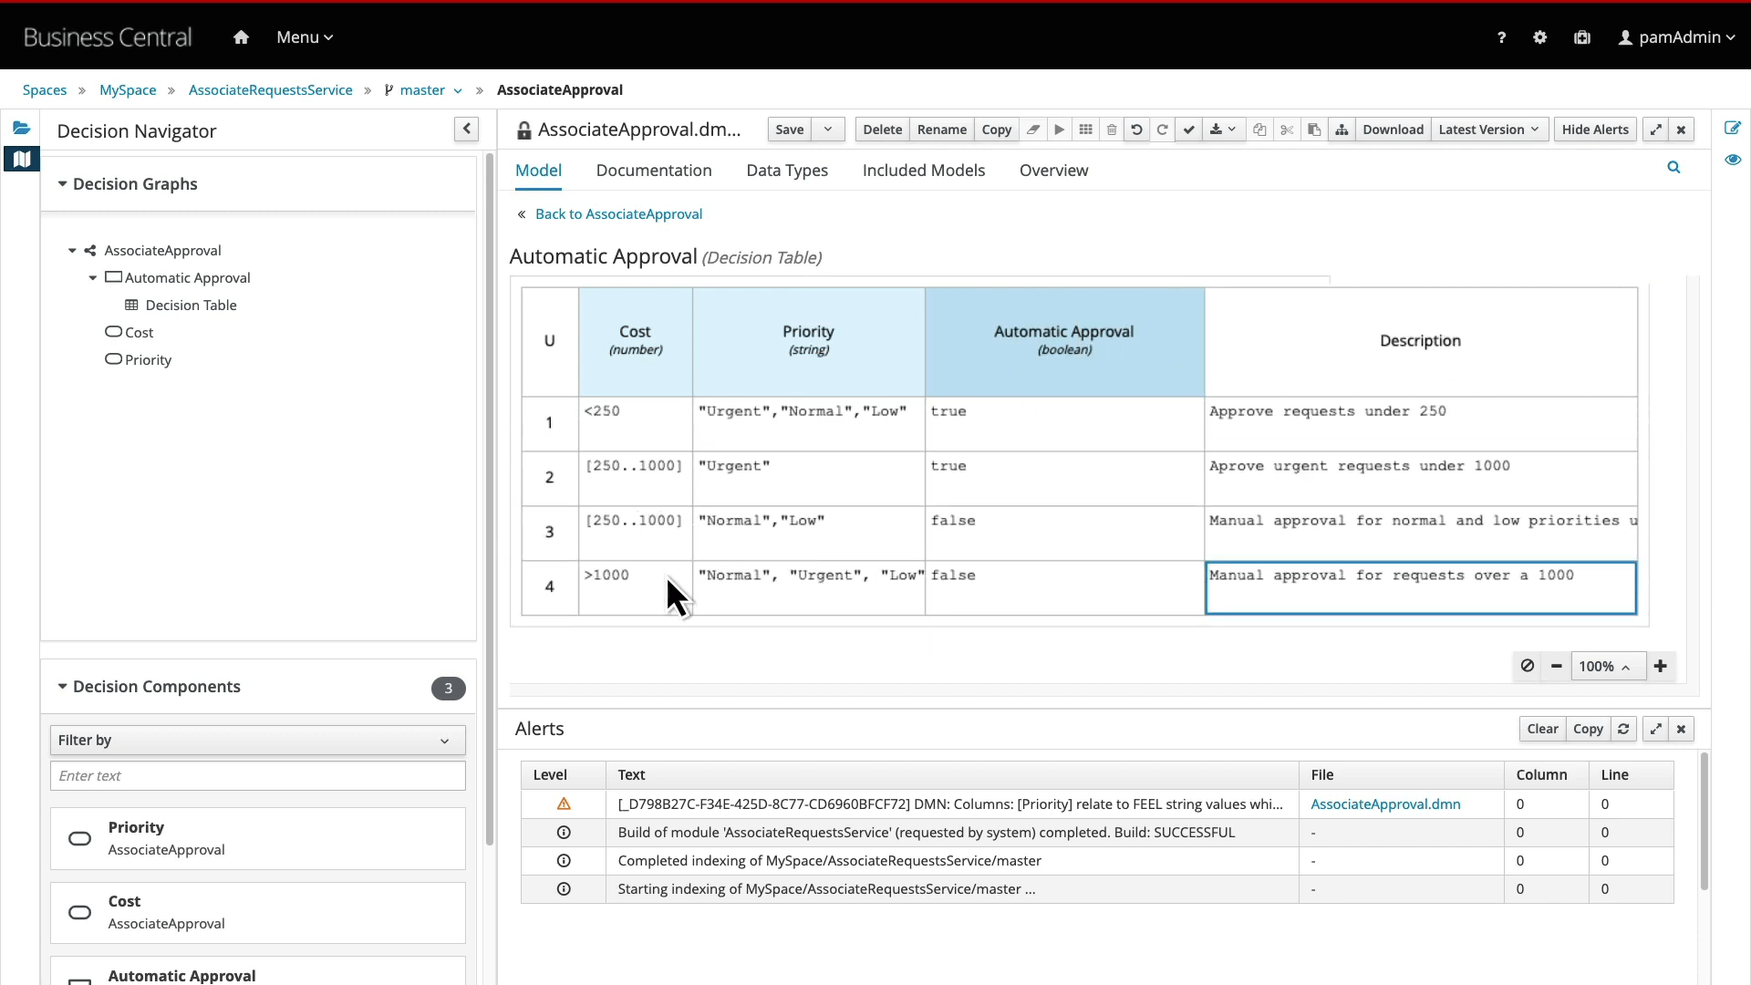Click the toolbar Copy button

(x=997, y=130)
